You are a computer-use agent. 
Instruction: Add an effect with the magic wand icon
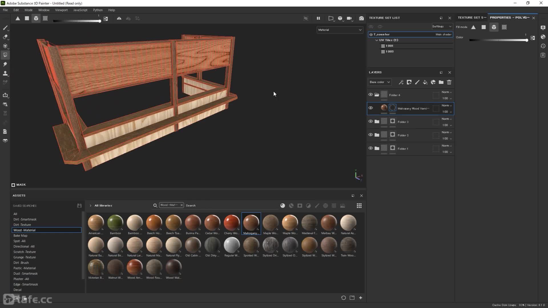401,82
